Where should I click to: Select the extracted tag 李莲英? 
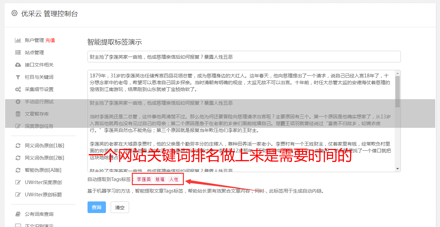144,179
